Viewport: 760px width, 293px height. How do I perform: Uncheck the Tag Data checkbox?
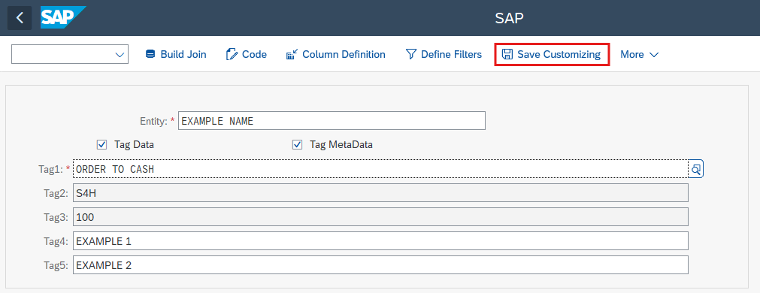(101, 144)
